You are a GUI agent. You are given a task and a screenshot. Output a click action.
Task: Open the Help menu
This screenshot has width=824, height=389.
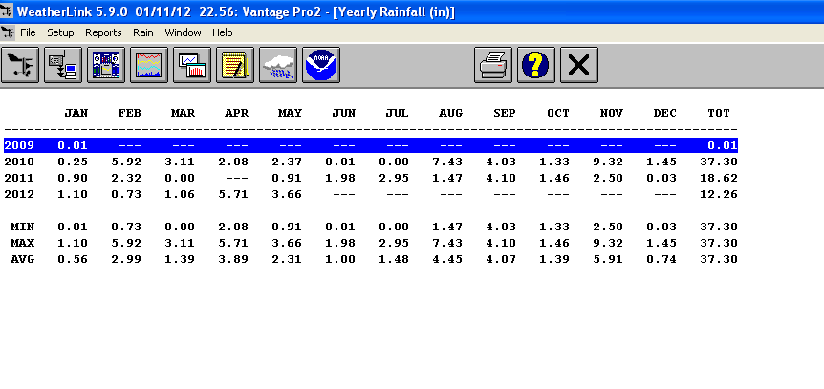223,32
